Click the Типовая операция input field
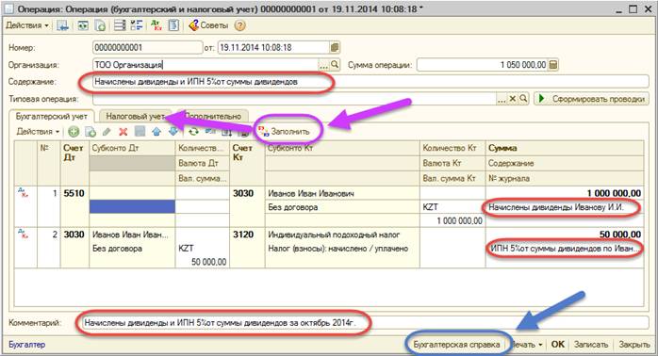The width and height of the screenshot is (658, 356). [294, 99]
